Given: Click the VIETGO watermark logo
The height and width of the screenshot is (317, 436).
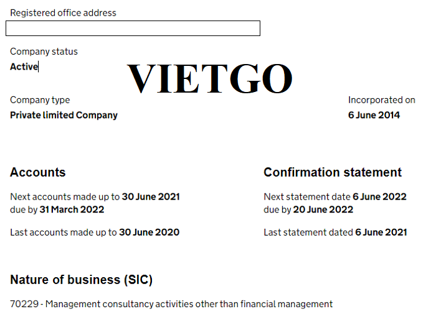Looking at the screenshot, I should [210, 80].
